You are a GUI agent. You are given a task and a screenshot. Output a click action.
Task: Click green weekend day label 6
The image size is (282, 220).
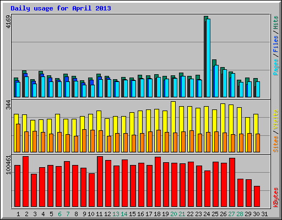pyautogui.click(x=59, y=214)
